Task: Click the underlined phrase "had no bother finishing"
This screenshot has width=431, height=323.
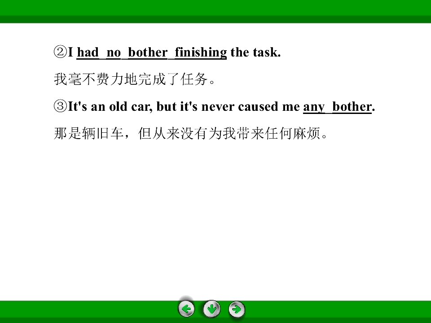Action: (152, 52)
